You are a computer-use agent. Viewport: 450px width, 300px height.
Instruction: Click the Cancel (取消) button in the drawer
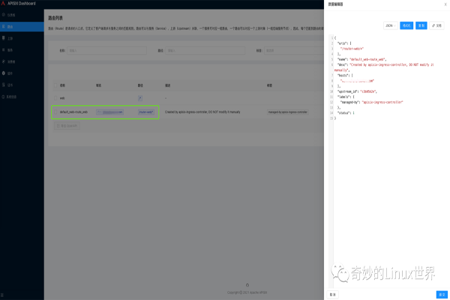click(332, 295)
